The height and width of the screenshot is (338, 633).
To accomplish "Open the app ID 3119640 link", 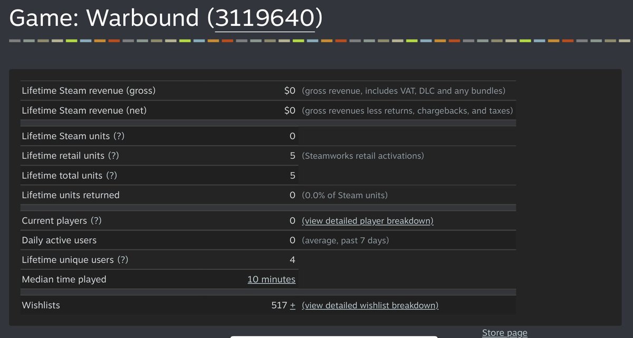I will [265, 18].
